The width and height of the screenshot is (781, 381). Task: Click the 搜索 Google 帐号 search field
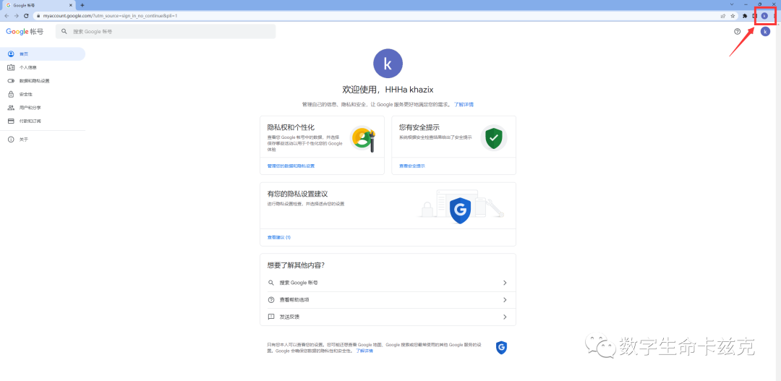coord(166,31)
